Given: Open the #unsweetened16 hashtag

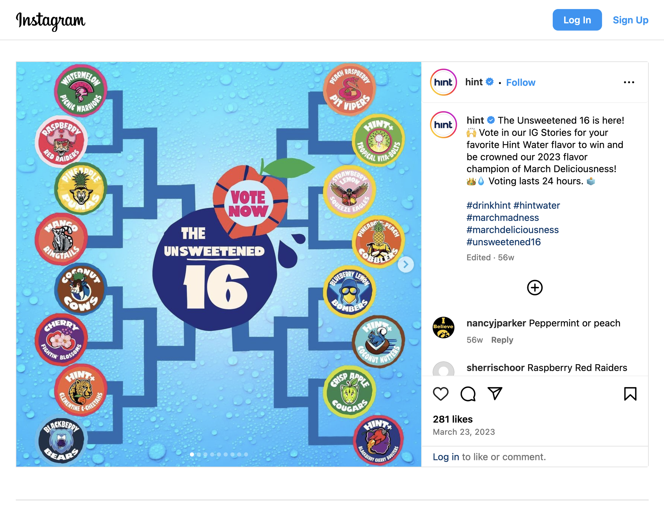Looking at the screenshot, I should (504, 242).
